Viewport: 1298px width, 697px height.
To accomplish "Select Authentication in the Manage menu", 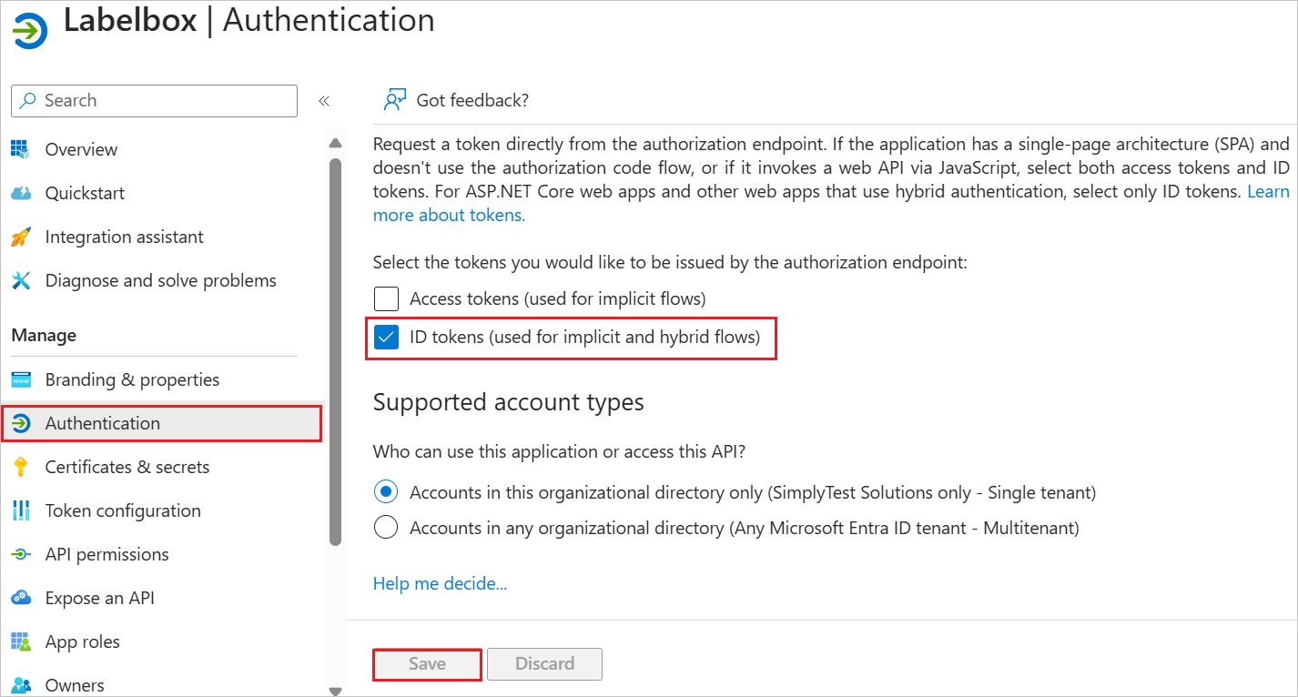I will pos(162,423).
